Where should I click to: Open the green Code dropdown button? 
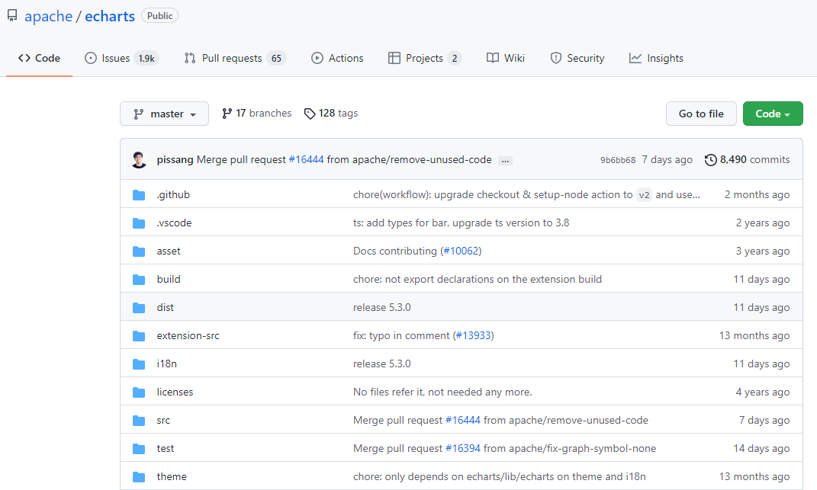coord(773,114)
